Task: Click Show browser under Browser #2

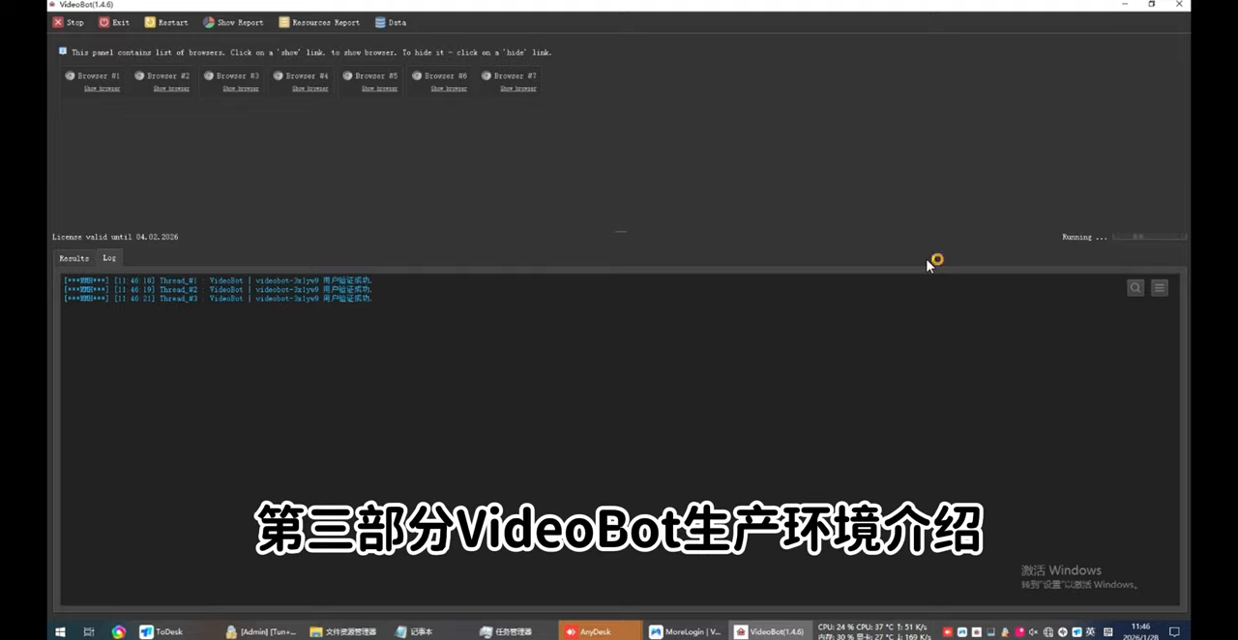Action: (x=171, y=89)
